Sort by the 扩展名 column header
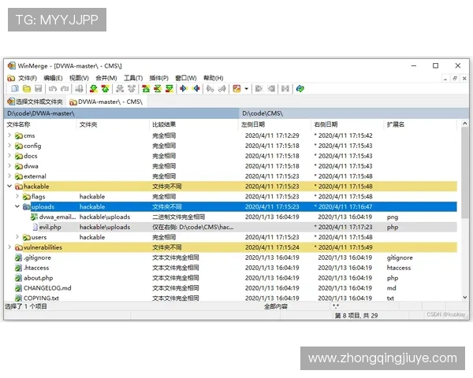 pos(420,124)
